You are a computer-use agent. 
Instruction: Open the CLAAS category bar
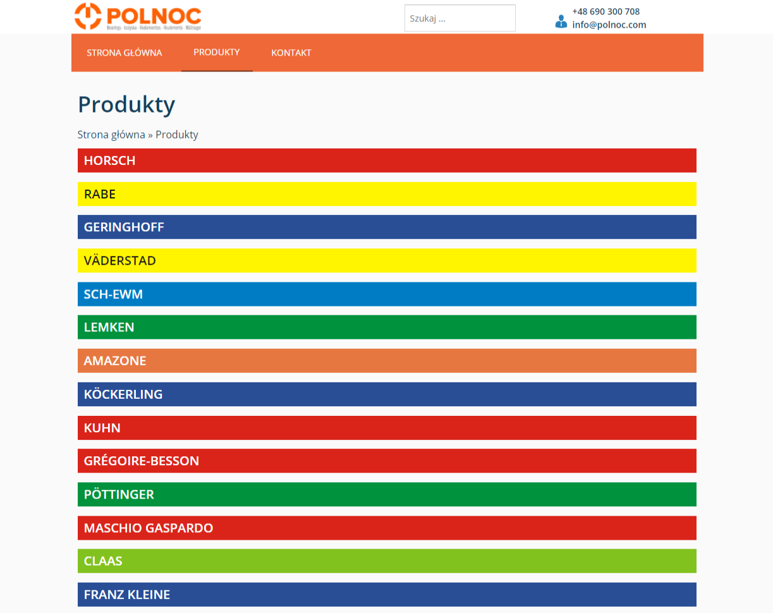pos(387,561)
